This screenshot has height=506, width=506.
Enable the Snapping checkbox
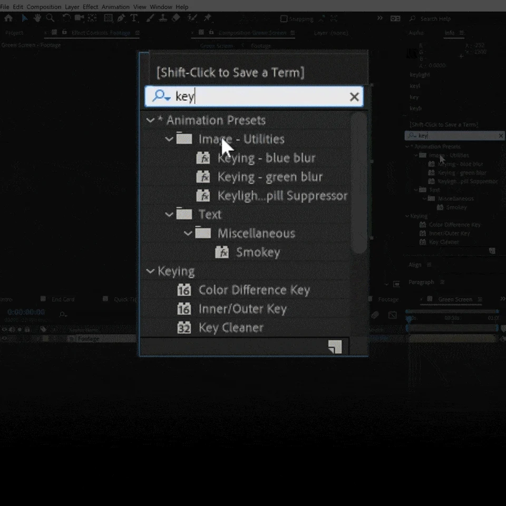[284, 19]
